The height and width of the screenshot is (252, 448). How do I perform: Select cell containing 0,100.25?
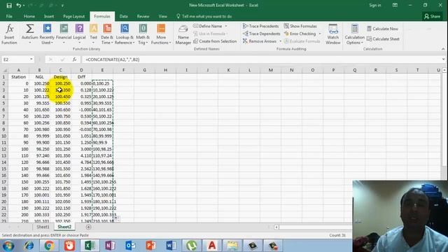[103, 83]
